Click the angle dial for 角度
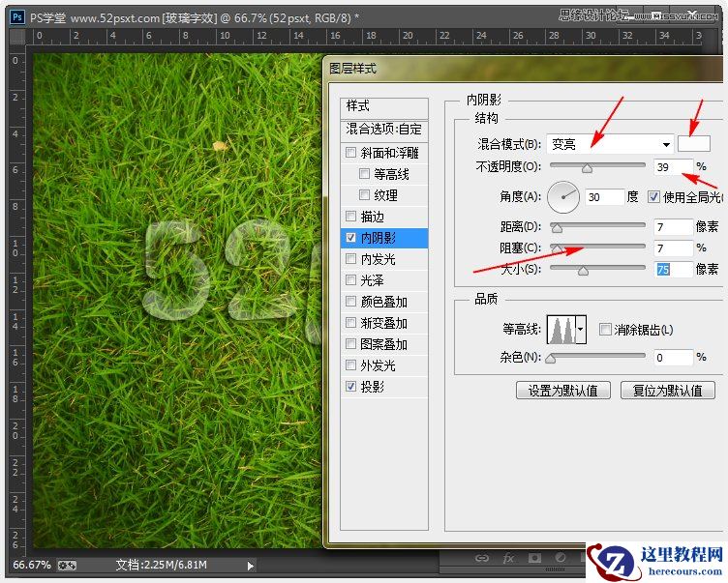 (x=563, y=197)
